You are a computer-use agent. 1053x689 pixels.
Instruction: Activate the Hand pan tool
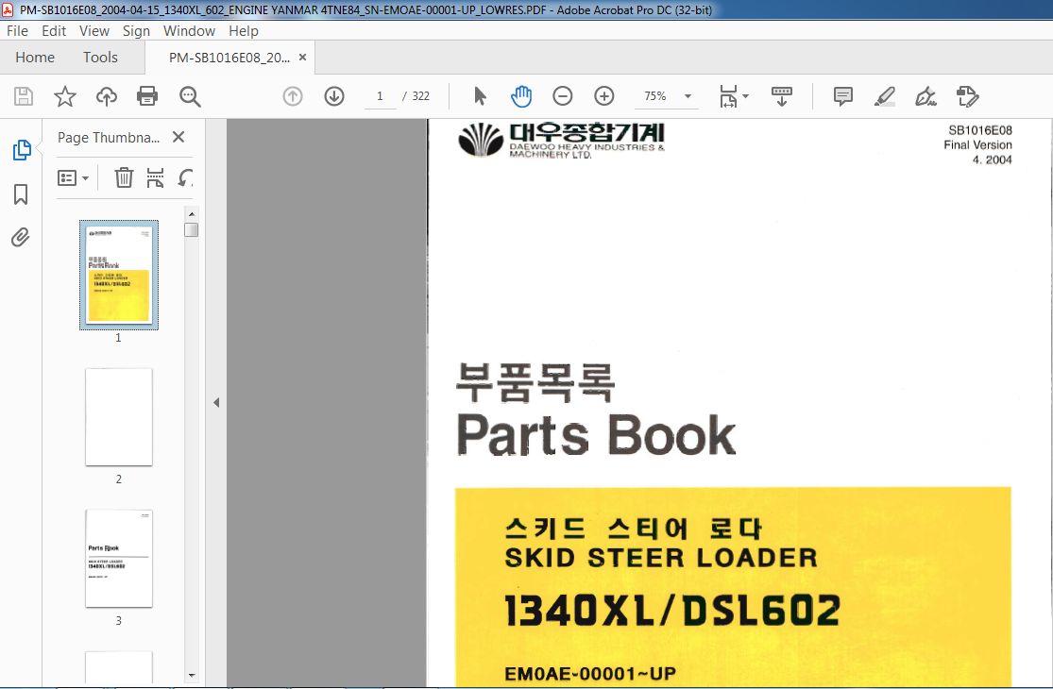pyautogui.click(x=521, y=96)
